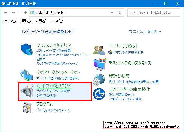
Task: Open コンピューターの状態を確認 link
Action: pyautogui.click(x=54, y=51)
